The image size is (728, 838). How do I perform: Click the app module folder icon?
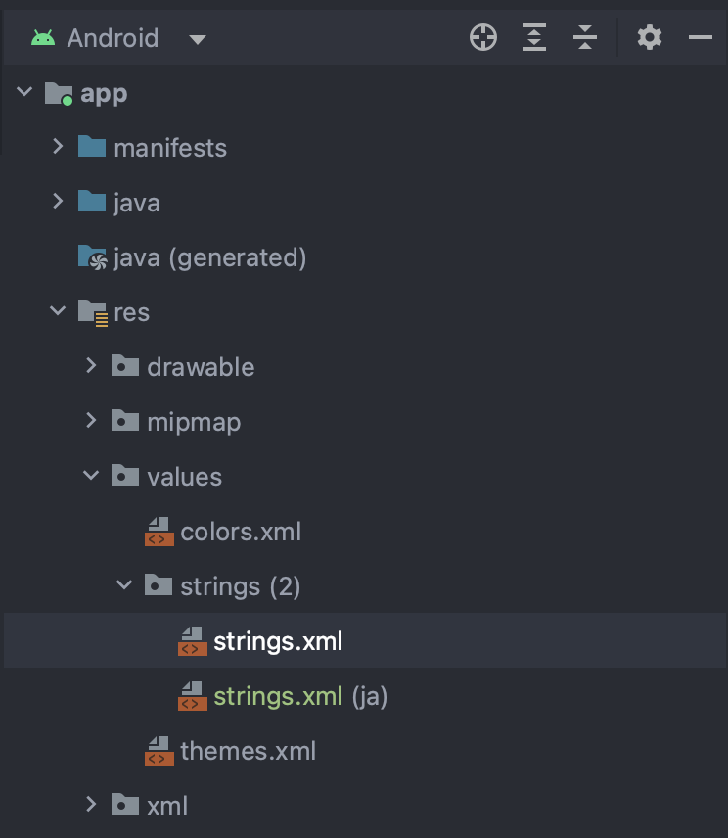(59, 94)
